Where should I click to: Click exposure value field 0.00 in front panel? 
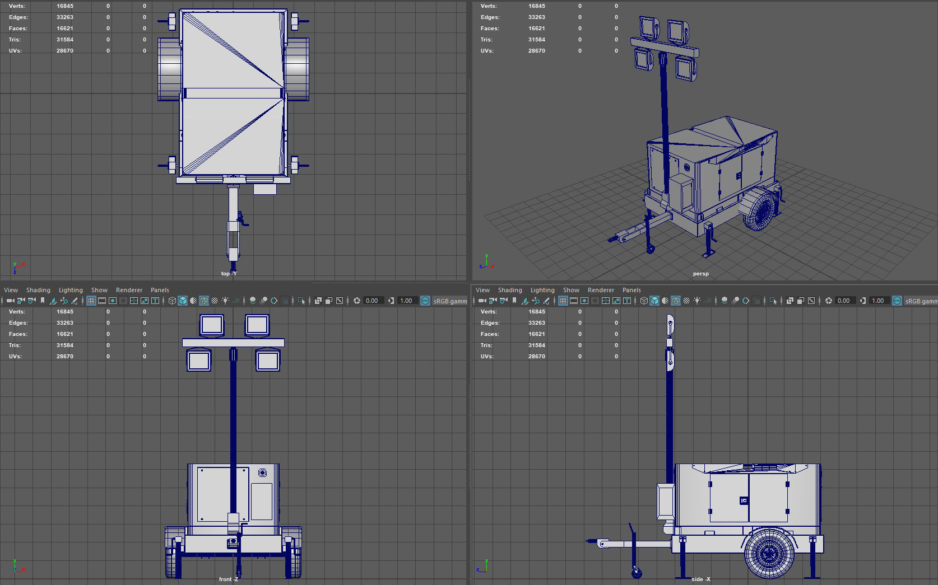tap(374, 301)
